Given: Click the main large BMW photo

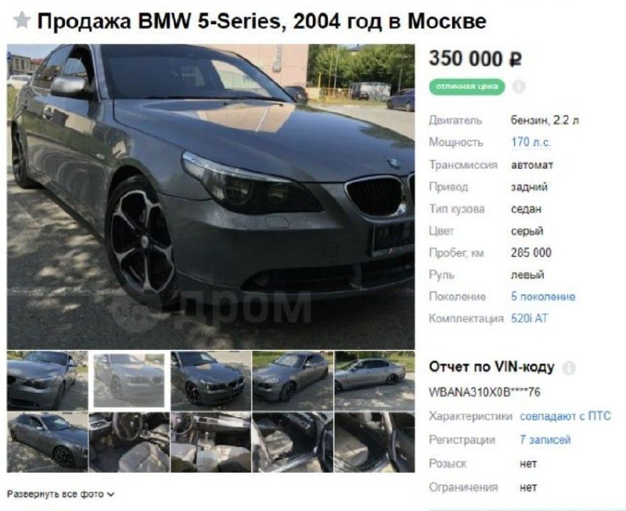Looking at the screenshot, I should (210, 197).
